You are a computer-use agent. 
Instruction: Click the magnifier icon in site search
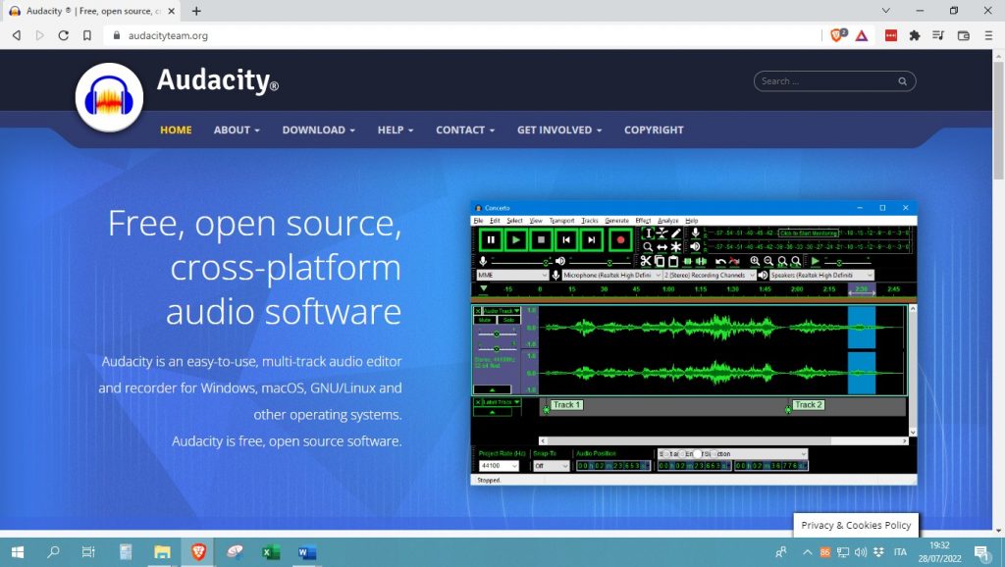coord(903,81)
